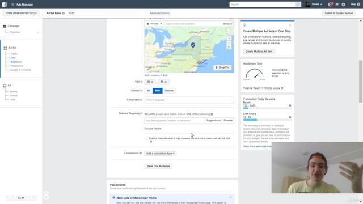Image resolution: width=363 pixels, height=204 pixels.
Task: Click the Age info icon
Action: pos(141,82)
